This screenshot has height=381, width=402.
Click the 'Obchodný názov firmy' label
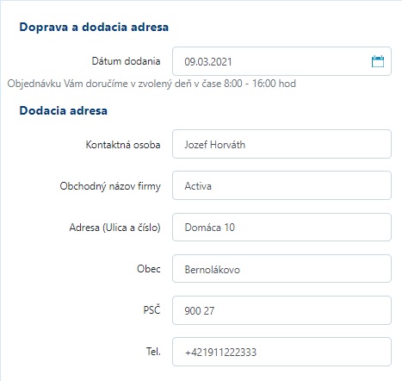110,186
